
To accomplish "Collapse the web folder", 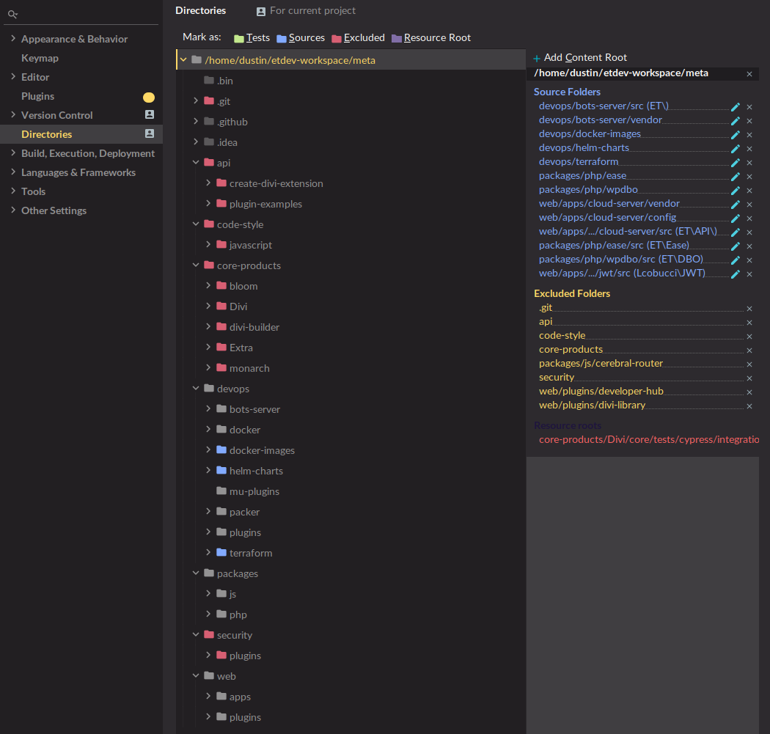I will click(x=196, y=675).
